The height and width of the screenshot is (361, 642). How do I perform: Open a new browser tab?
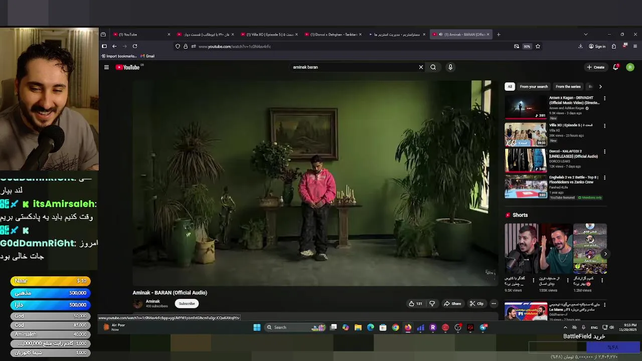pos(499,35)
